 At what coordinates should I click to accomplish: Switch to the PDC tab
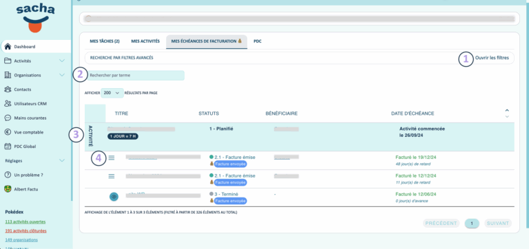(x=258, y=41)
